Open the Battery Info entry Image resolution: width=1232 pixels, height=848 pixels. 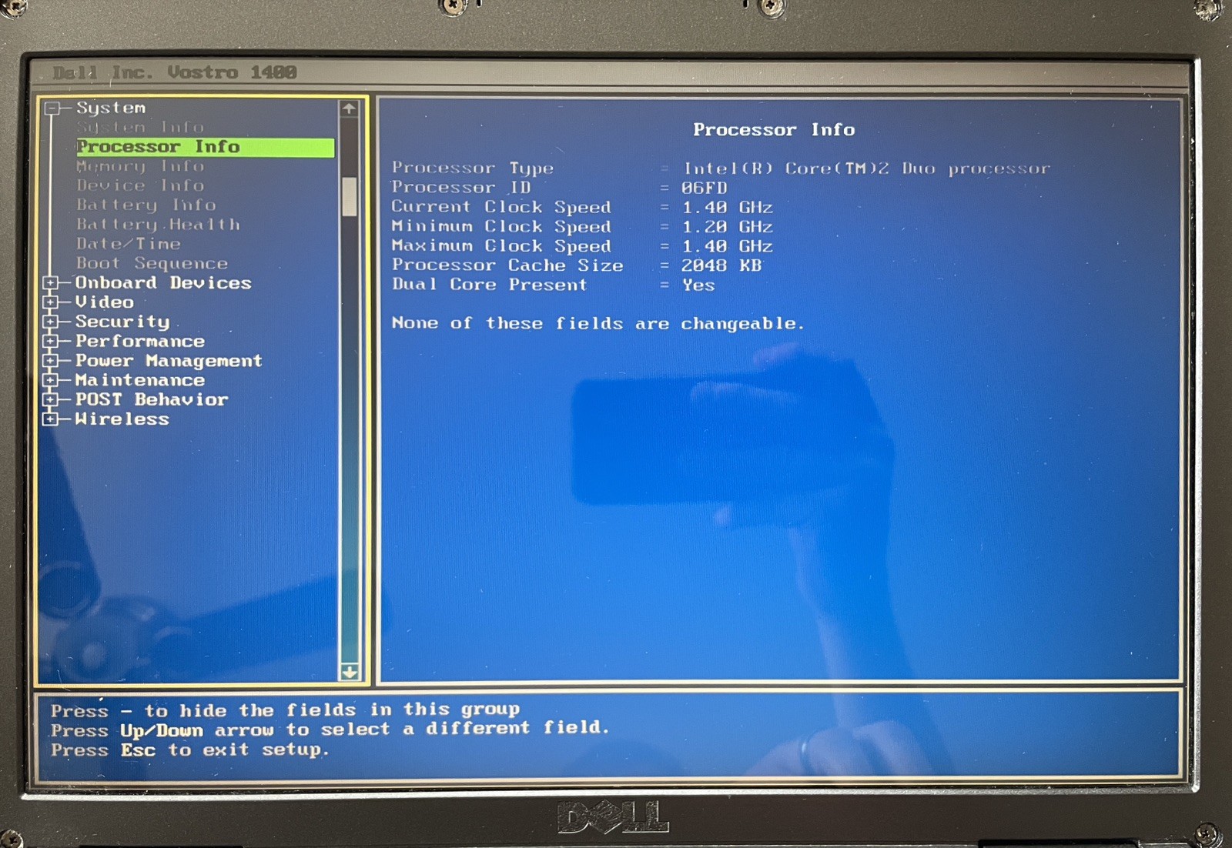pyautogui.click(x=146, y=205)
